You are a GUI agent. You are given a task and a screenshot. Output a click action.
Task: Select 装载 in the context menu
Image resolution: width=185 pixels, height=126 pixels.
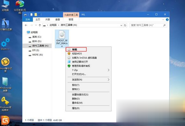coord(76,50)
